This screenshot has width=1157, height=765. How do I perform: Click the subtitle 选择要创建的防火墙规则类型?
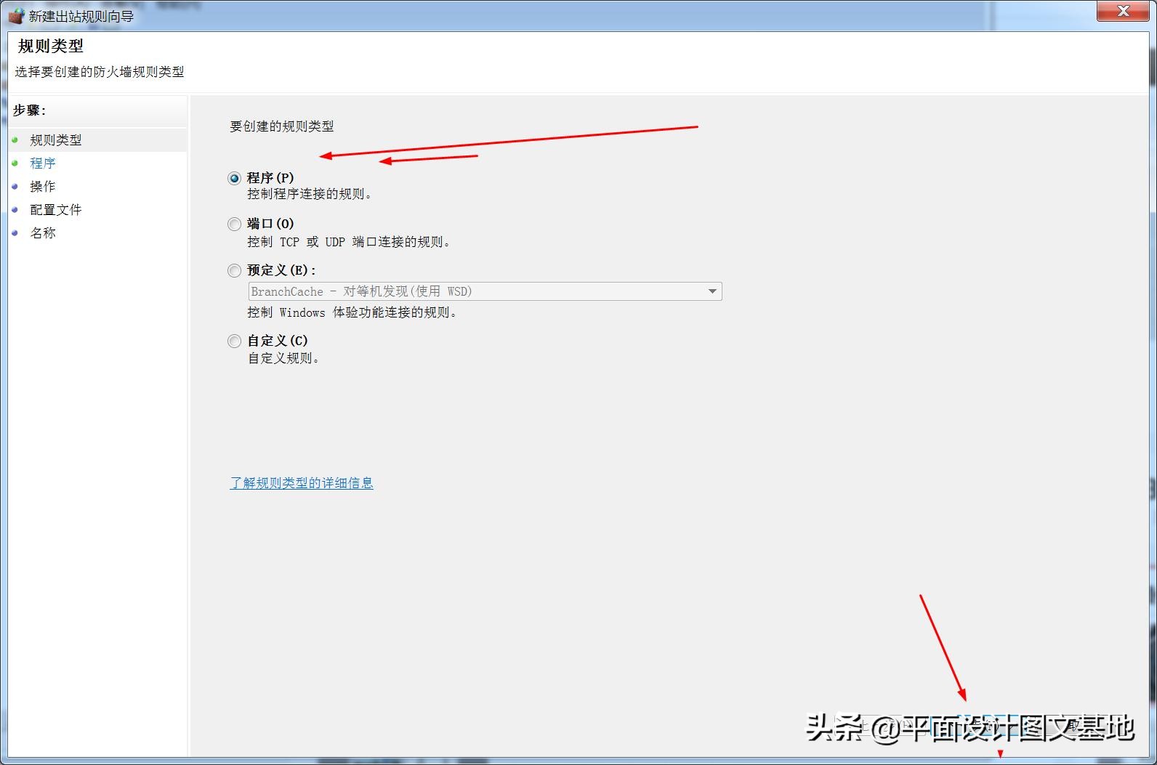click(x=100, y=72)
